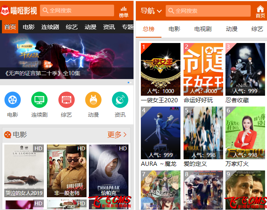Go to 首页 via house icon
The image size is (267, 210).
(260, 12)
